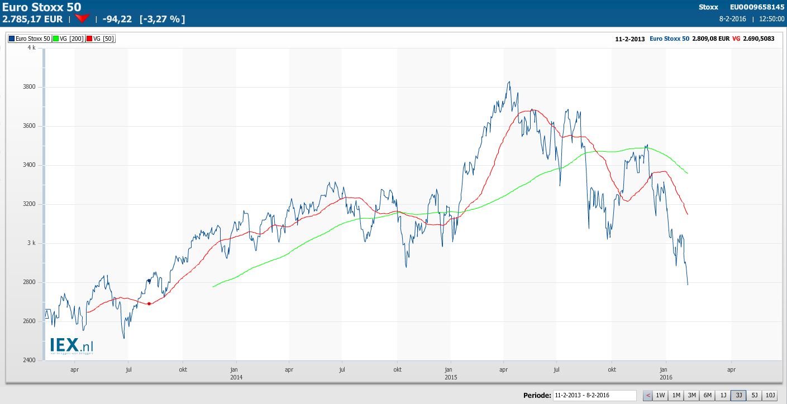
Task: Click the red down-arrow price indicator
Action: [x=82, y=19]
